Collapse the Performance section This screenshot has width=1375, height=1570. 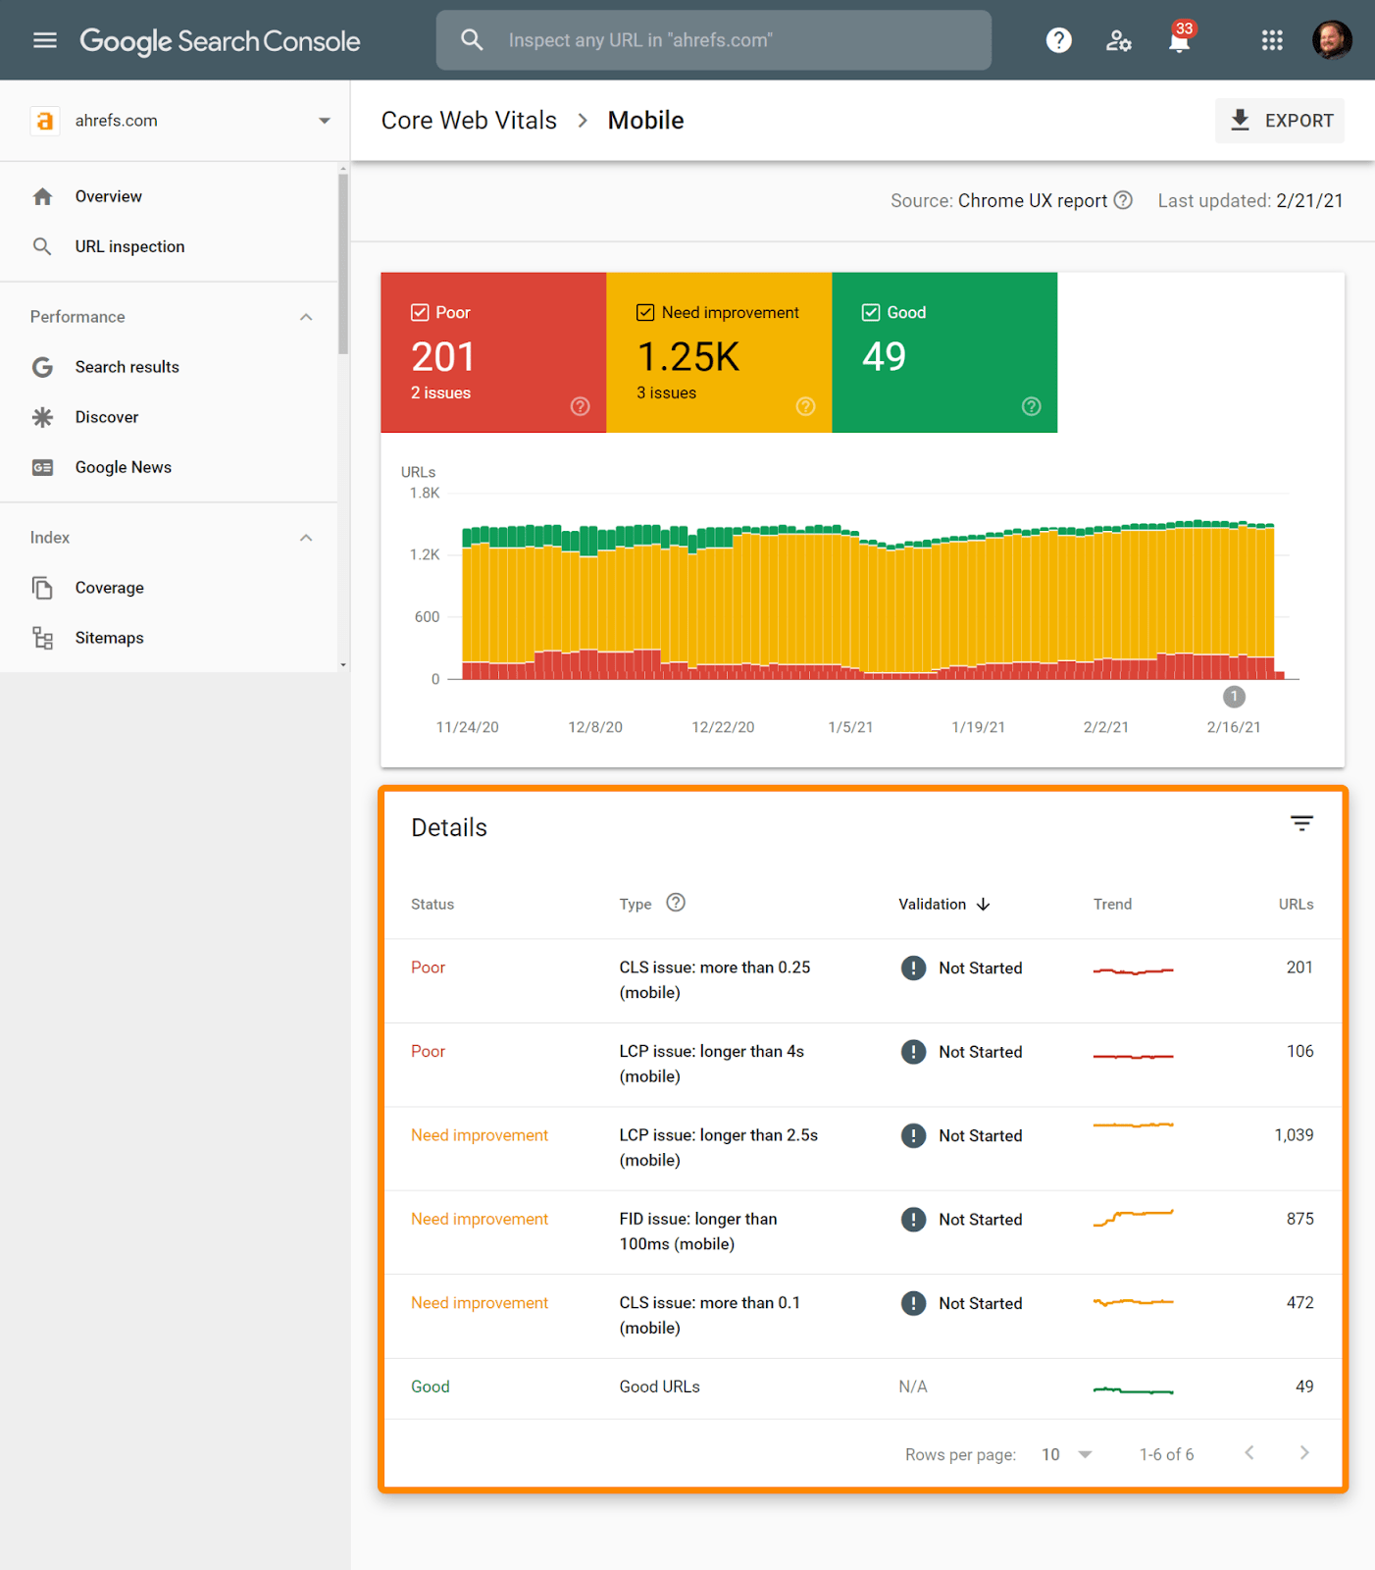pos(306,317)
